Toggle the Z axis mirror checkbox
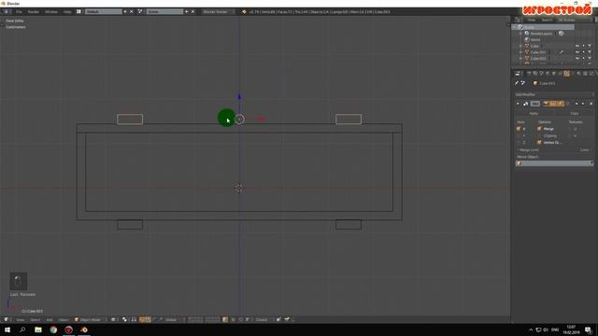 click(x=519, y=143)
